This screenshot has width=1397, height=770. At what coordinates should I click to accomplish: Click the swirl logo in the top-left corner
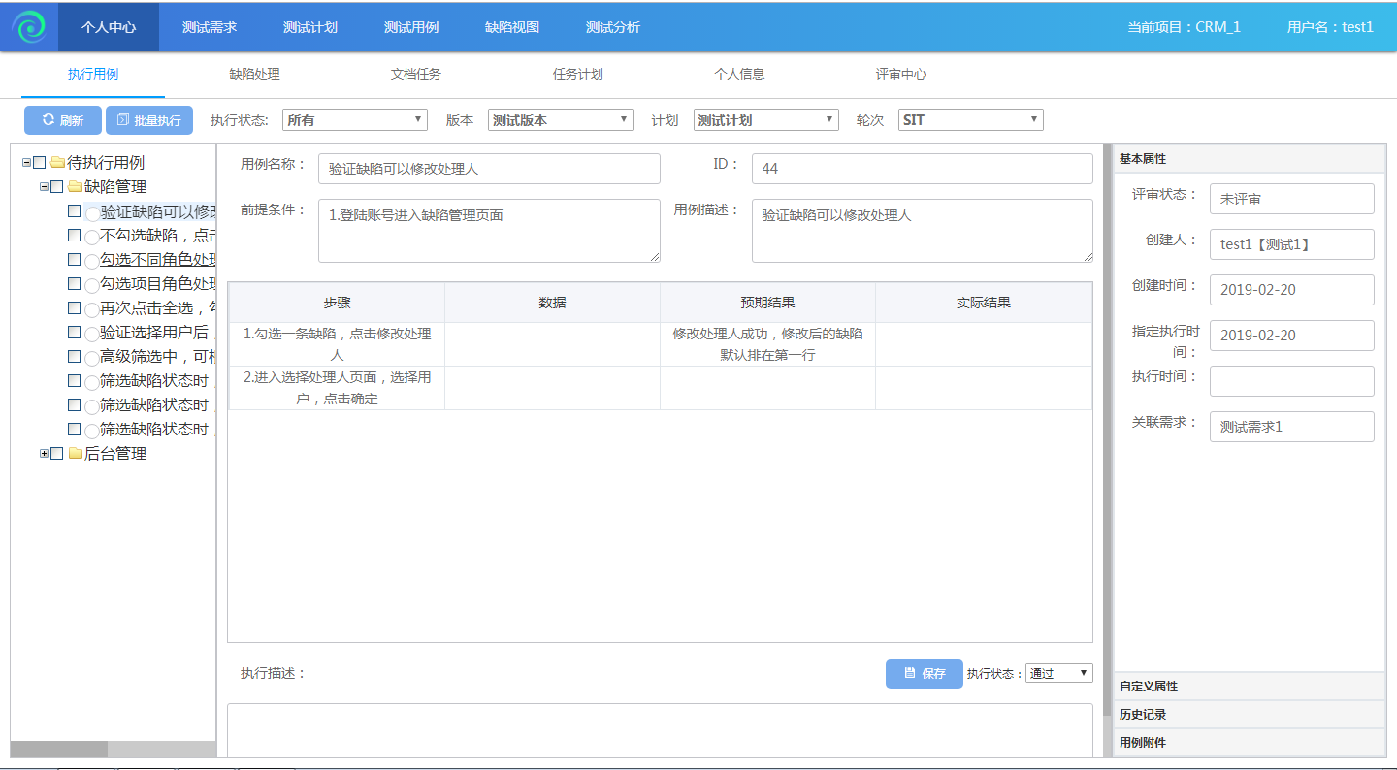point(29,27)
